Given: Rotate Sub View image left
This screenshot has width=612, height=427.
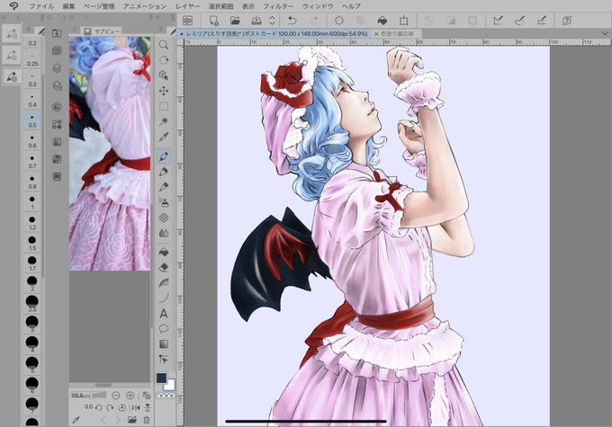Looking at the screenshot, I should pyautogui.click(x=99, y=407).
